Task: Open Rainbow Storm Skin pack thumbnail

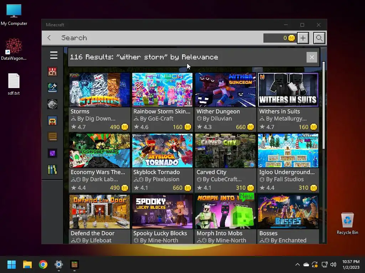Action: pyautogui.click(x=163, y=90)
